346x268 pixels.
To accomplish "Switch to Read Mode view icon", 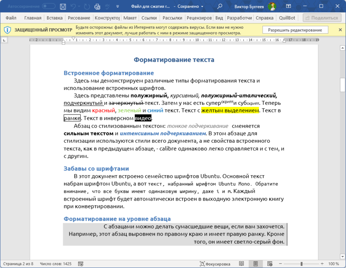I will point(242,264).
